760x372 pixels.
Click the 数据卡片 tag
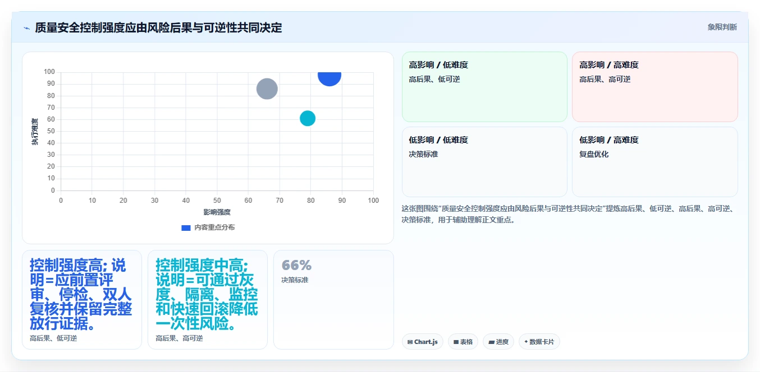click(539, 342)
